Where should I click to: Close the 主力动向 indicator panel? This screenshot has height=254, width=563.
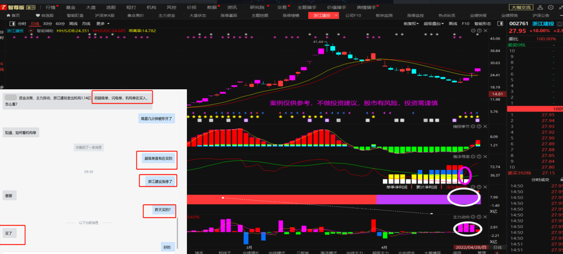point(485,217)
